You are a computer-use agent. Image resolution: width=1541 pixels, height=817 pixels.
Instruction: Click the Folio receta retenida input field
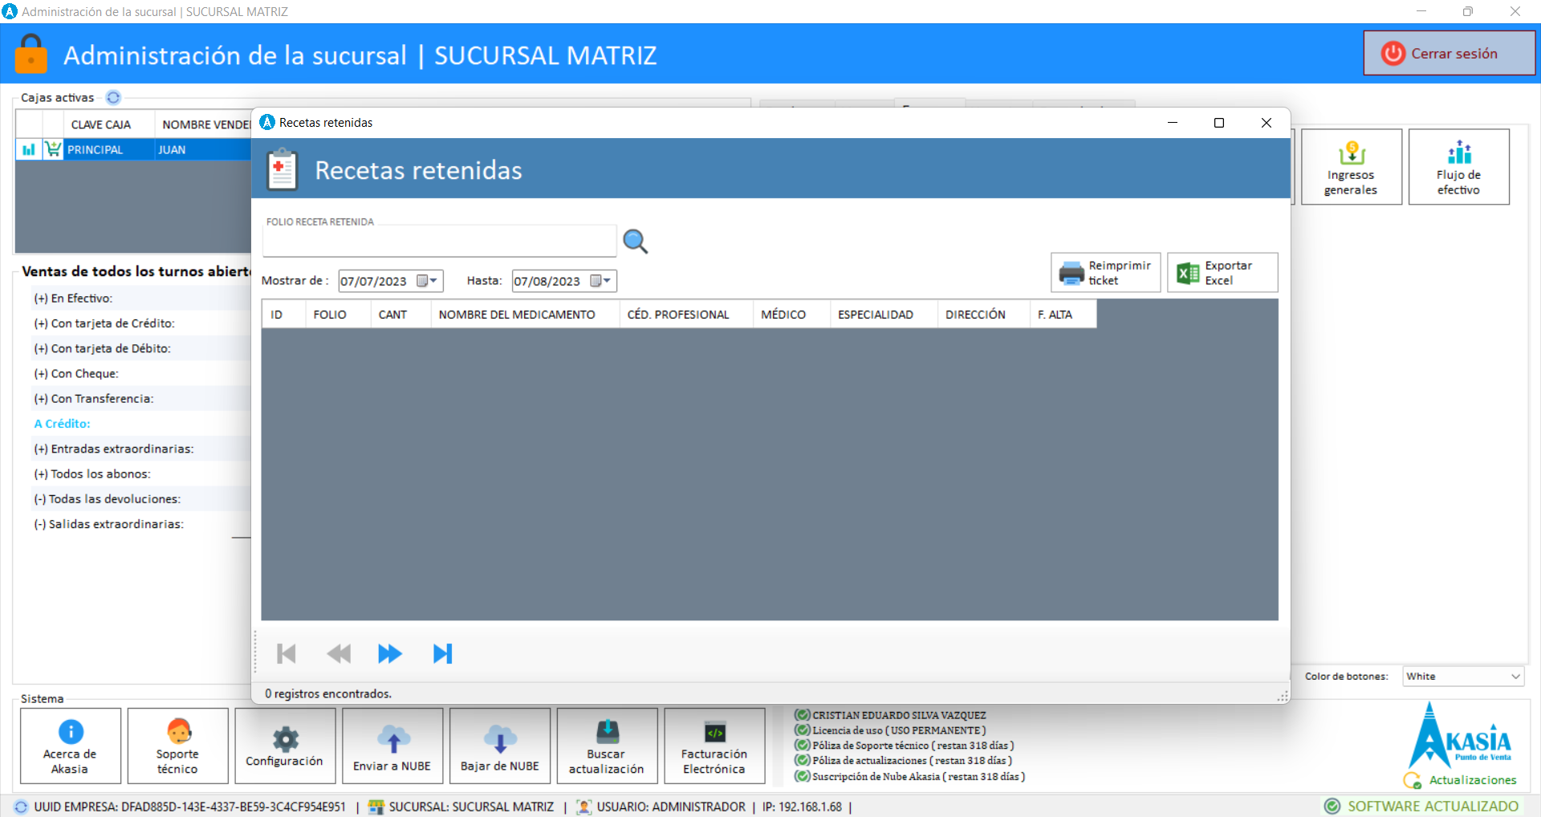(439, 242)
